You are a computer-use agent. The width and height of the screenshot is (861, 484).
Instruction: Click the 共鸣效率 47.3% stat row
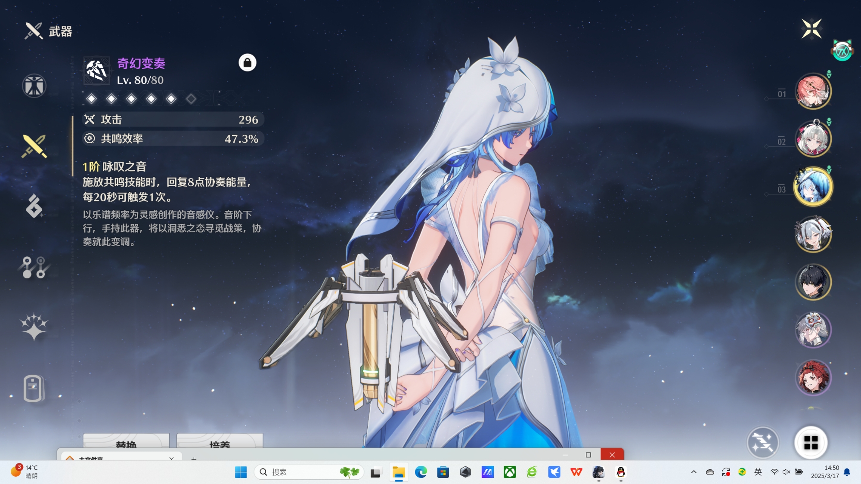173,139
